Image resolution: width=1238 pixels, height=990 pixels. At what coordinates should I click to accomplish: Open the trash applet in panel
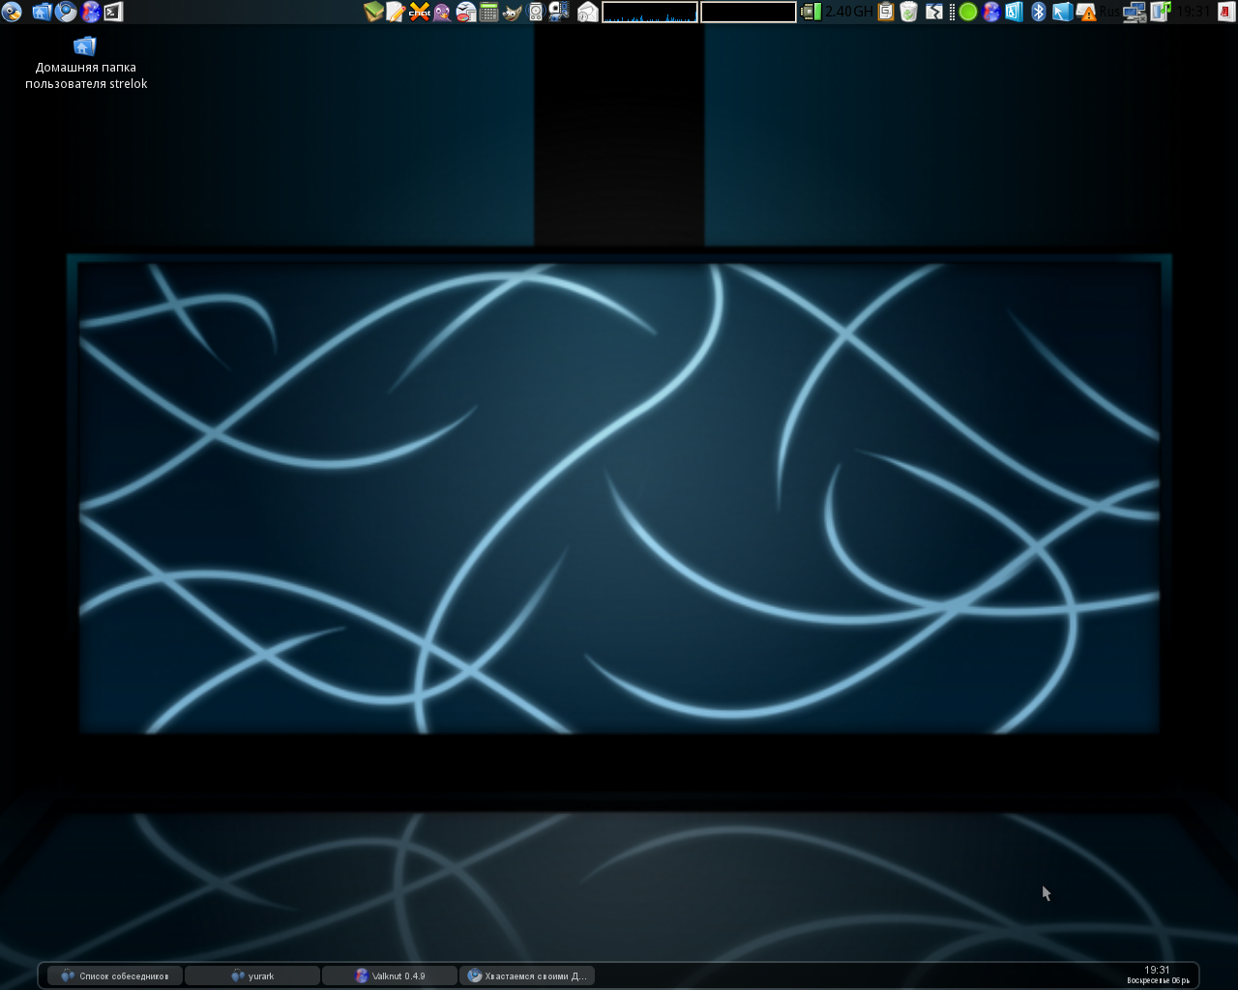pos(908,12)
